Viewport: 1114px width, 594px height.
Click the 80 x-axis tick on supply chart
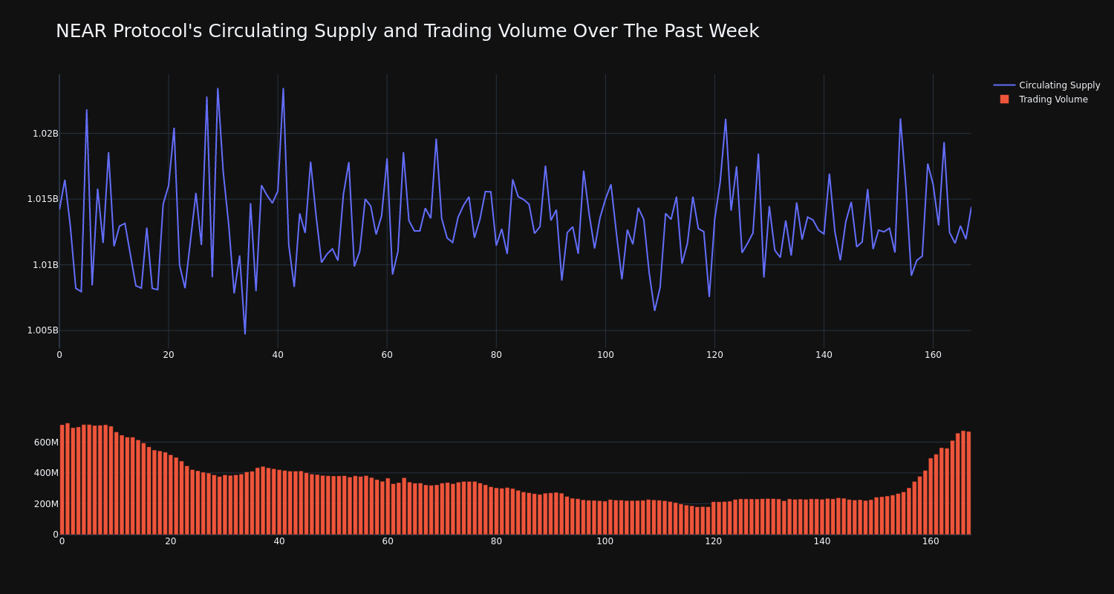pyautogui.click(x=496, y=355)
